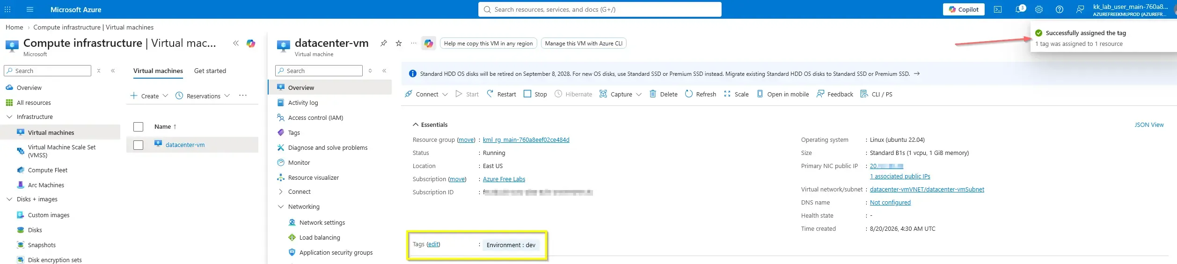Image resolution: width=1177 pixels, height=264 pixels.
Task: Open the top-bar feedback person icon
Action: [1080, 9]
